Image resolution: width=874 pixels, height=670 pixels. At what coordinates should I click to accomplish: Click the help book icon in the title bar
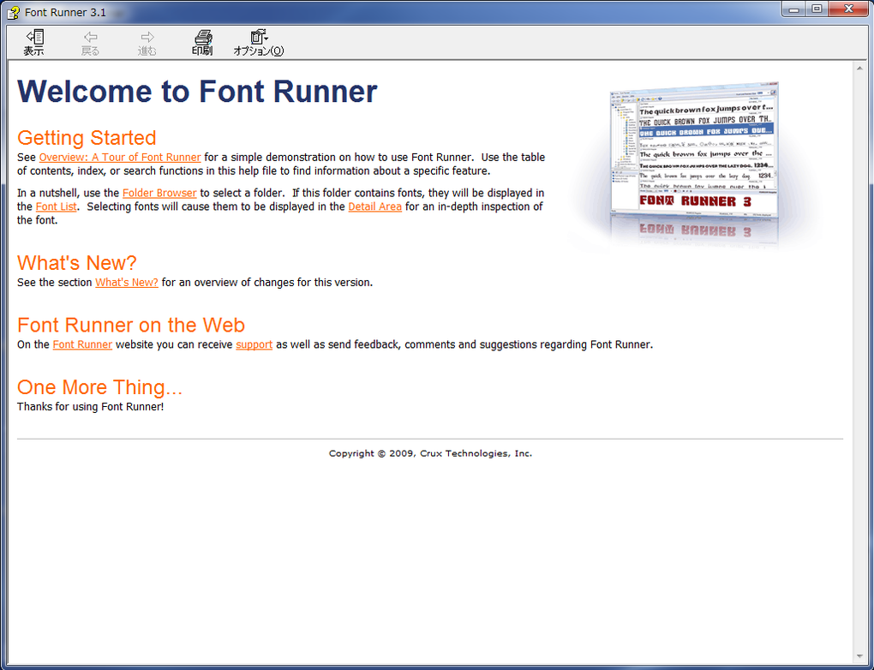tap(14, 9)
